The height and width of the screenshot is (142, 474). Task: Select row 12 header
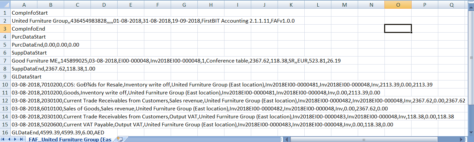tap(5, 100)
